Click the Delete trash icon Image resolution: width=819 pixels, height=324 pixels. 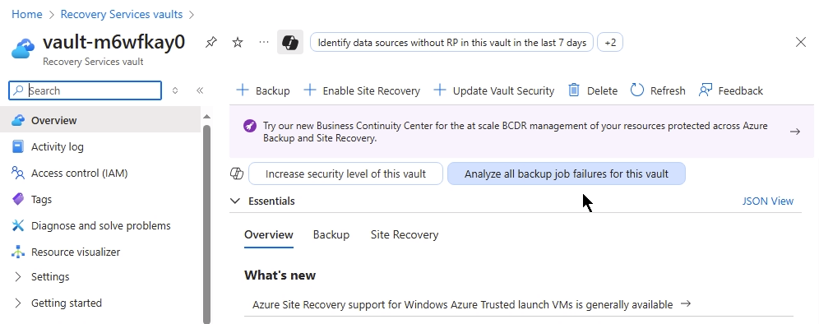(x=573, y=90)
